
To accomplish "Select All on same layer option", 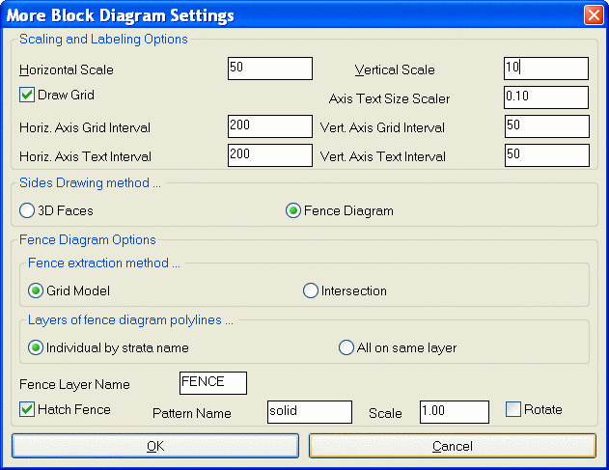I will pos(346,347).
